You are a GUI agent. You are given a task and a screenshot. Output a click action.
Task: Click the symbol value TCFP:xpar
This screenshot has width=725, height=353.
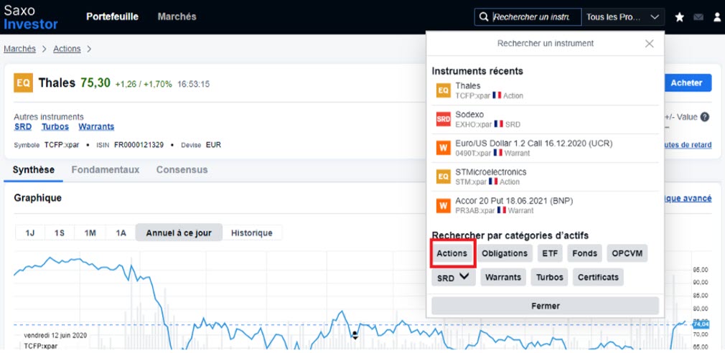click(x=62, y=145)
